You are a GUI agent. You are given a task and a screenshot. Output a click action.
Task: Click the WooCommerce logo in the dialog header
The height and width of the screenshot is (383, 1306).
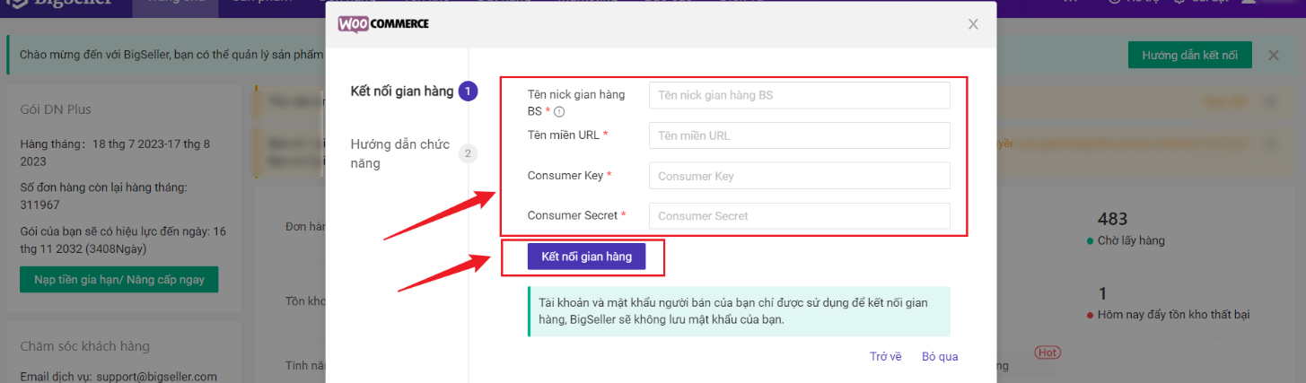(x=383, y=24)
